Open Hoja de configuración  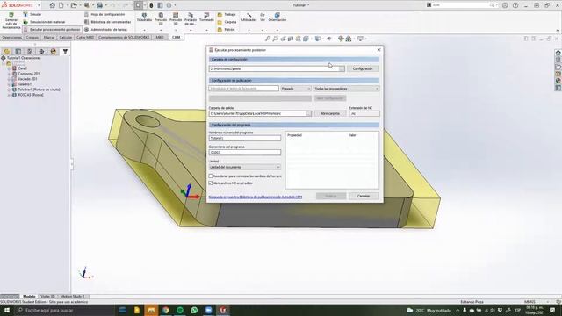pos(104,14)
